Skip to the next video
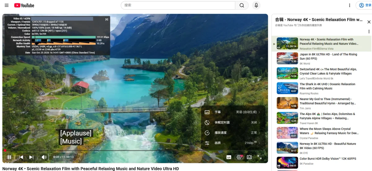 [31, 157]
